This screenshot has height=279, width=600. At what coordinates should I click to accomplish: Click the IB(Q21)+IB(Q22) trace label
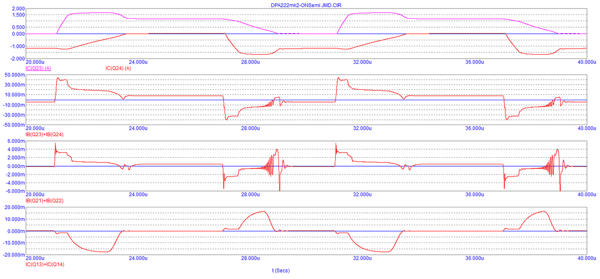click(45, 200)
